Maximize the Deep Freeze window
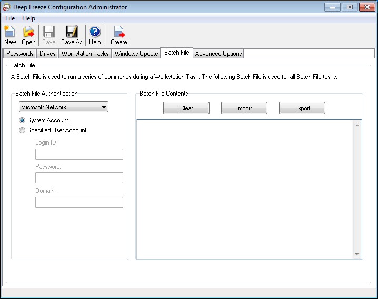 pyautogui.click(x=349, y=7)
